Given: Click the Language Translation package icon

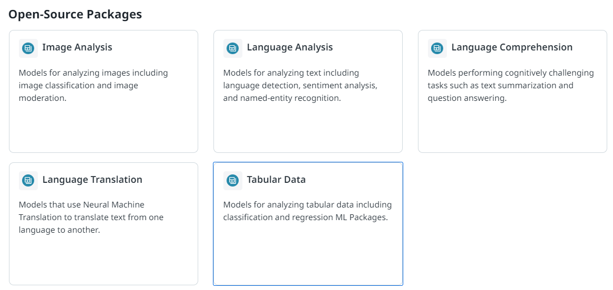Looking at the screenshot, I should (28, 181).
